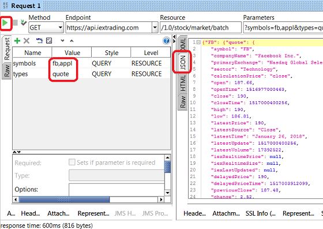Click horizontal scrollbar right arrow

(161, 200)
